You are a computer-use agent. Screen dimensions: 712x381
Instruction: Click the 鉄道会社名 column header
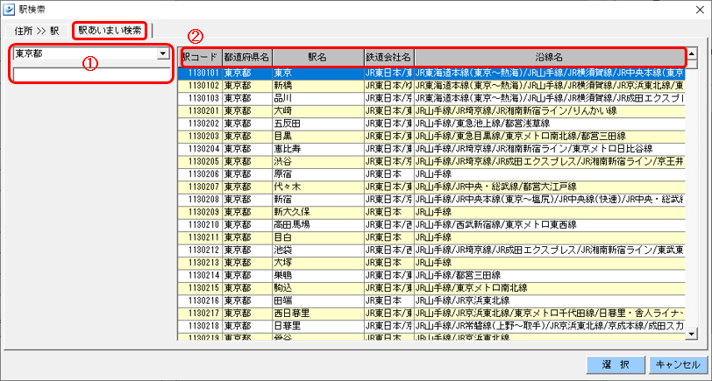388,57
